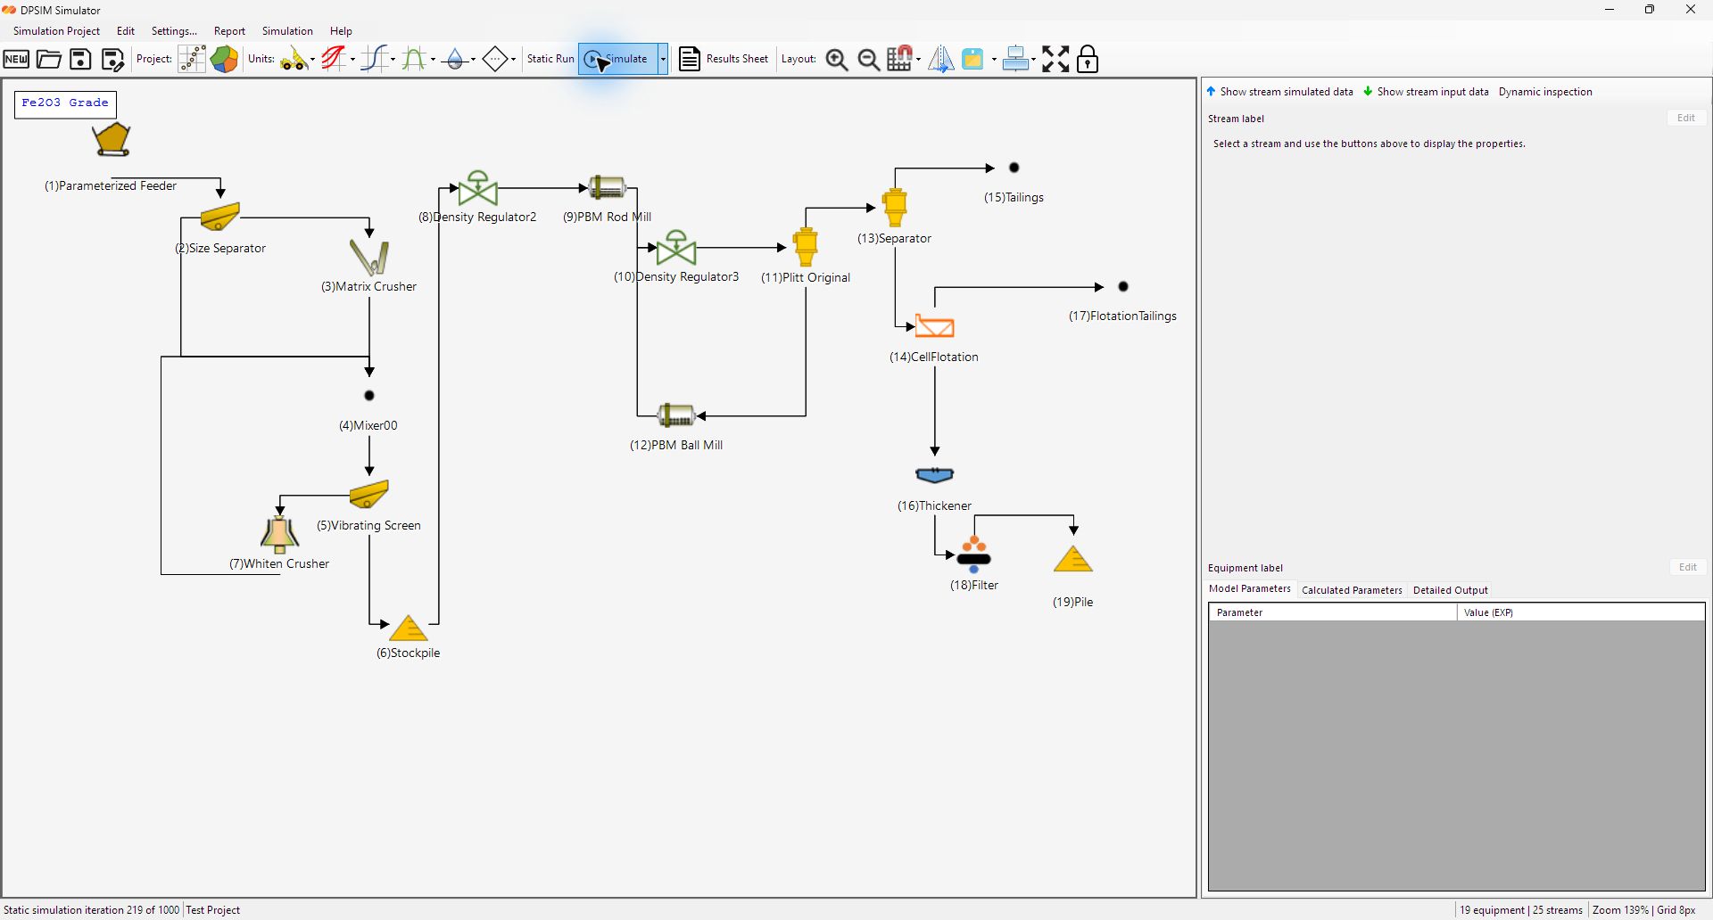Toggle the layout lock icon
Viewport: 1713px width, 920px height.
[x=1088, y=60]
